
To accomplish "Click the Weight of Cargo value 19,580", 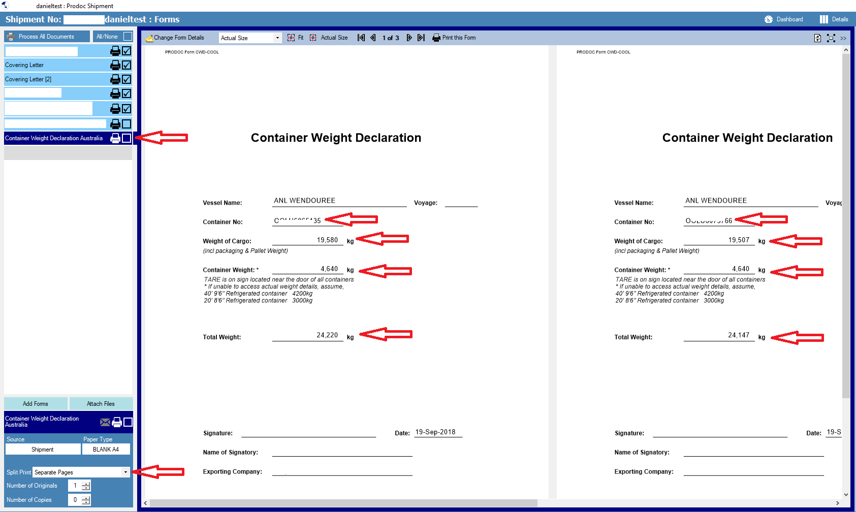I will click(327, 240).
